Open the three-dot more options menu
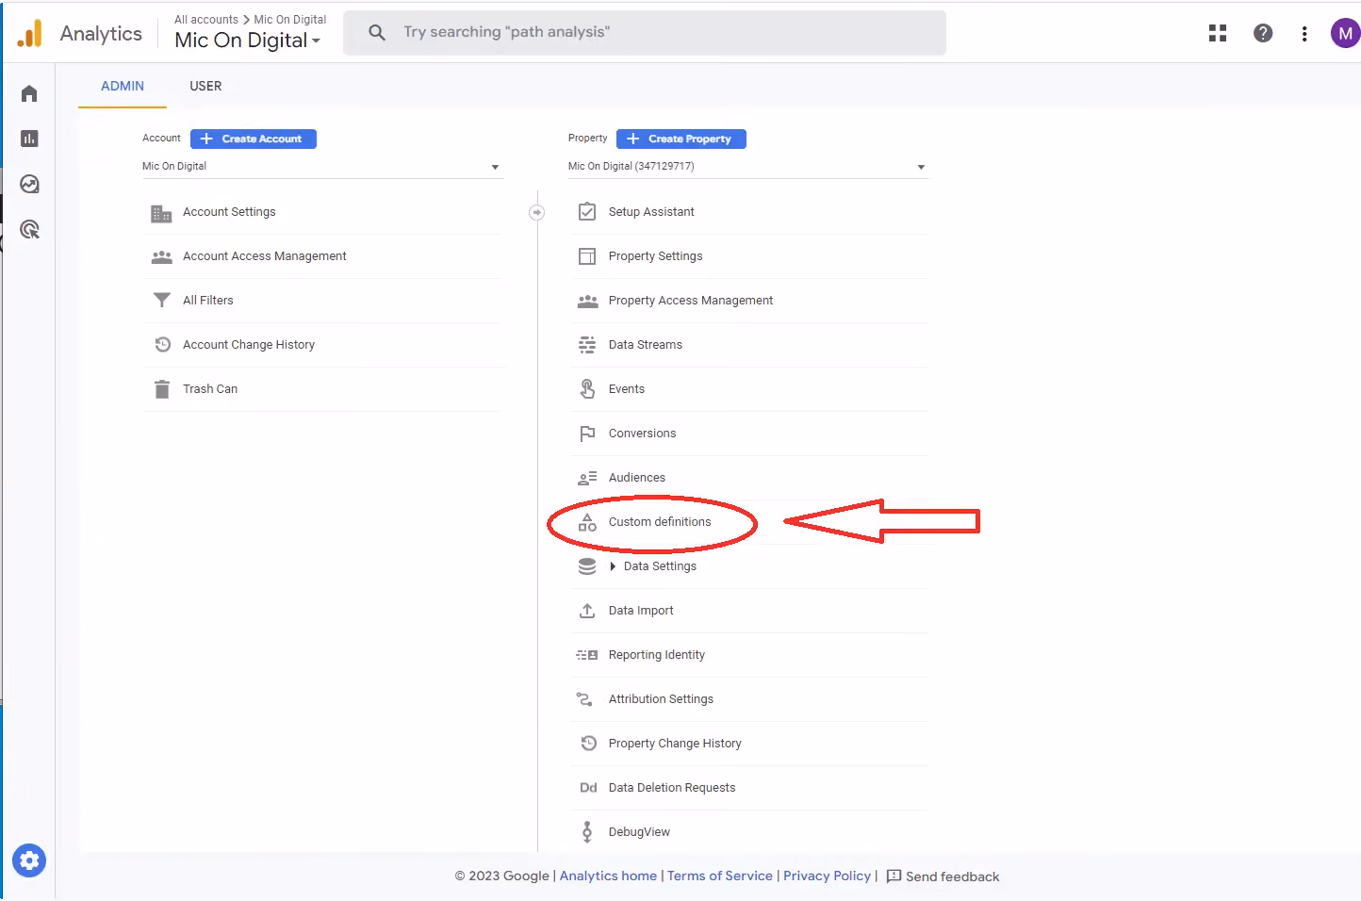 coord(1304,33)
